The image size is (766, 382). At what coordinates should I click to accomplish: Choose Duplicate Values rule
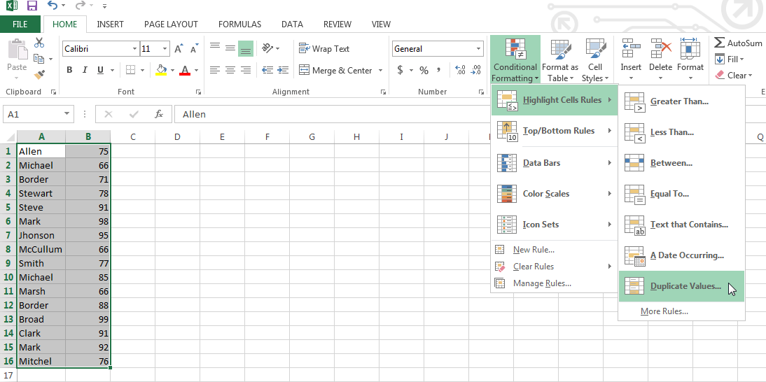click(x=681, y=286)
